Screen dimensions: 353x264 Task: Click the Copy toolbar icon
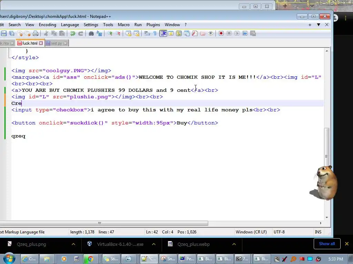(x=54, y=33)
